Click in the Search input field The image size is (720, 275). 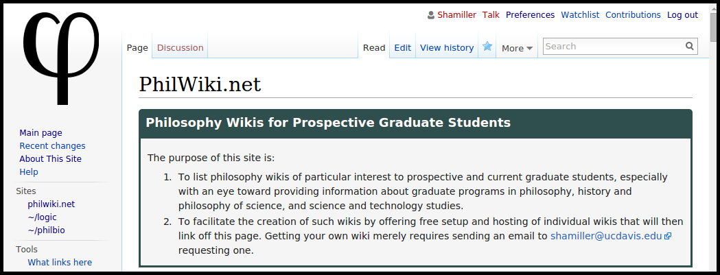point(614,47)
